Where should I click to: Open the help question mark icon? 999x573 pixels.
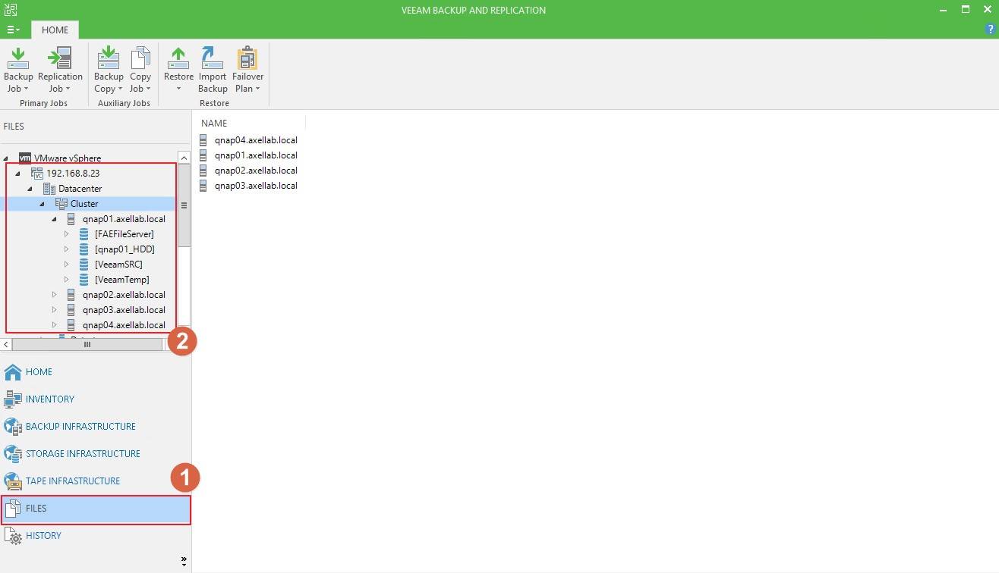tap(989, 29)
